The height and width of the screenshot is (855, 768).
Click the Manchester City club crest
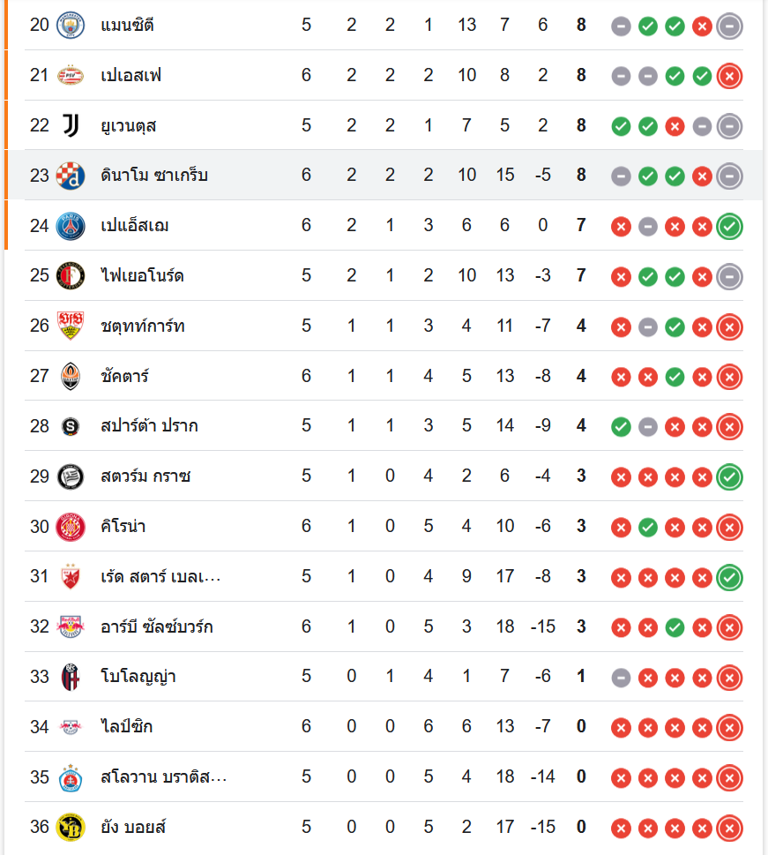70,25
